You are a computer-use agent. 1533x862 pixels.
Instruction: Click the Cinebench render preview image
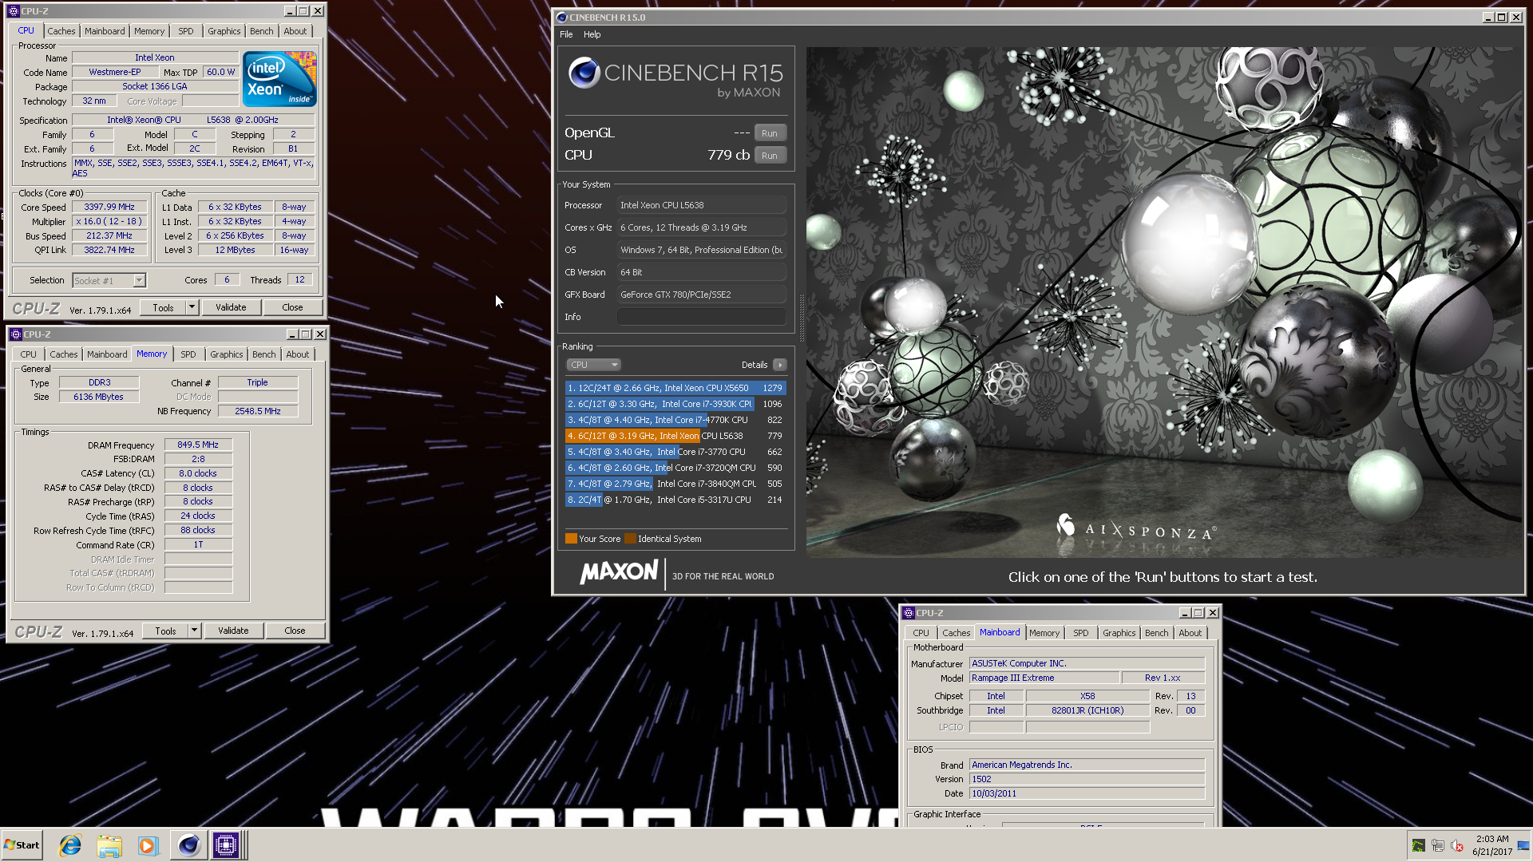(x=1163, y=302)
